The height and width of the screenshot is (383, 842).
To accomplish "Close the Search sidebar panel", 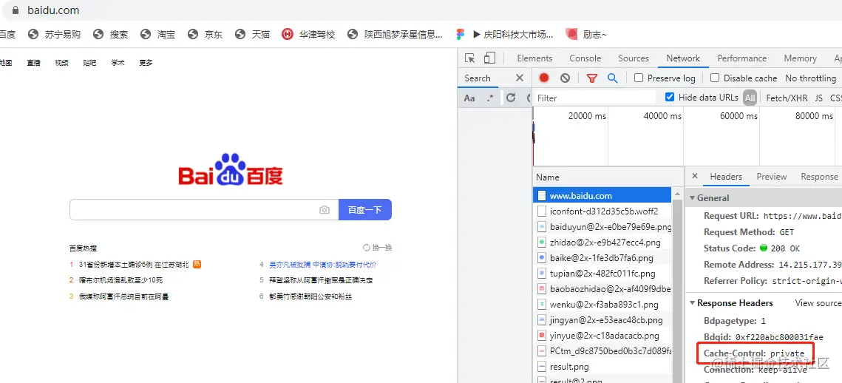I will (519, 78).
